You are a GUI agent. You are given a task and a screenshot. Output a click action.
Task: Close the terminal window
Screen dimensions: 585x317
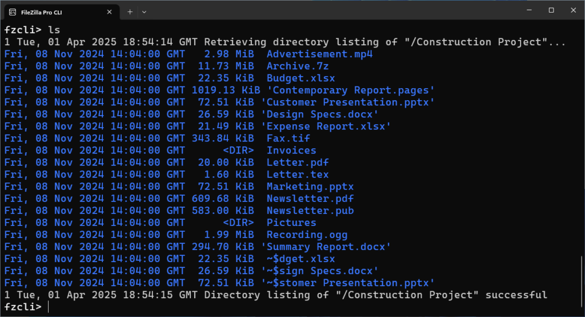(x=574, y=10)
